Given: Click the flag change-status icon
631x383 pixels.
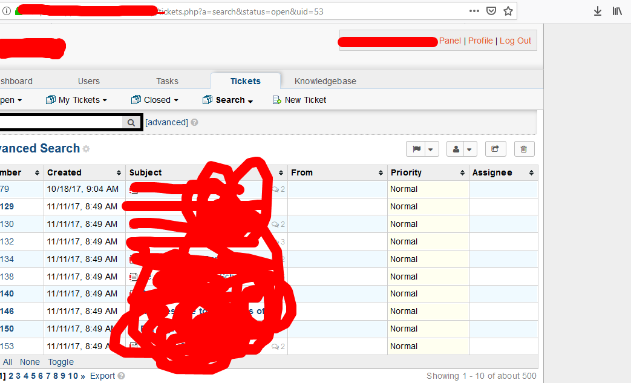Looking at the screenshot, I should pyautogui.click(x=417, y=149).
